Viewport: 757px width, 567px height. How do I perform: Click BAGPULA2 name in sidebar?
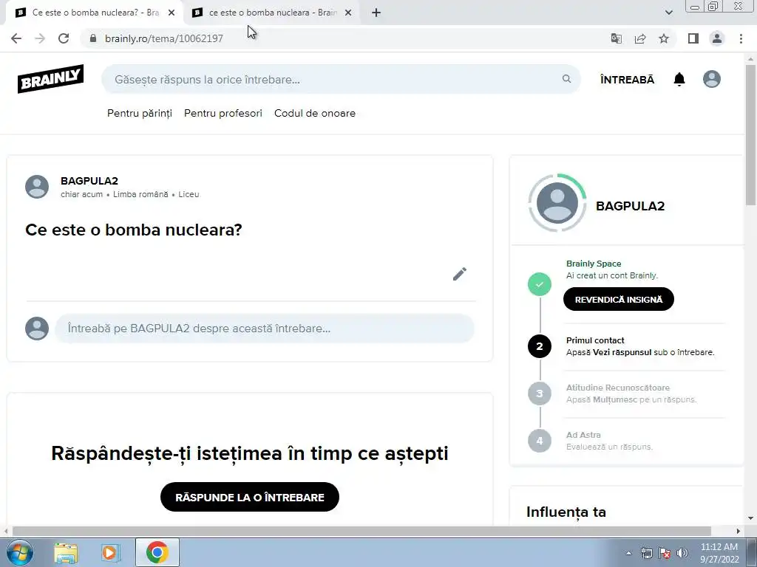pyautogui.click(x=630, y=206)
